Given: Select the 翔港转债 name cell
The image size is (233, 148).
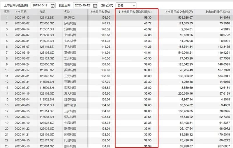Looking at the screenshot, I should click(x=70, y=82).
